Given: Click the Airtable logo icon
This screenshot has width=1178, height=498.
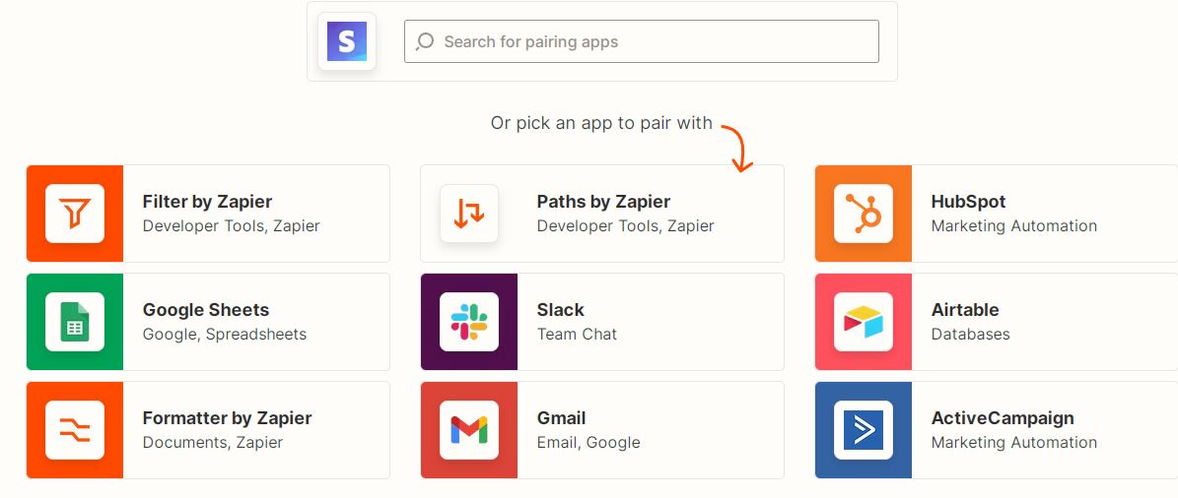Looking at the screenshot, I should (864, 322).
